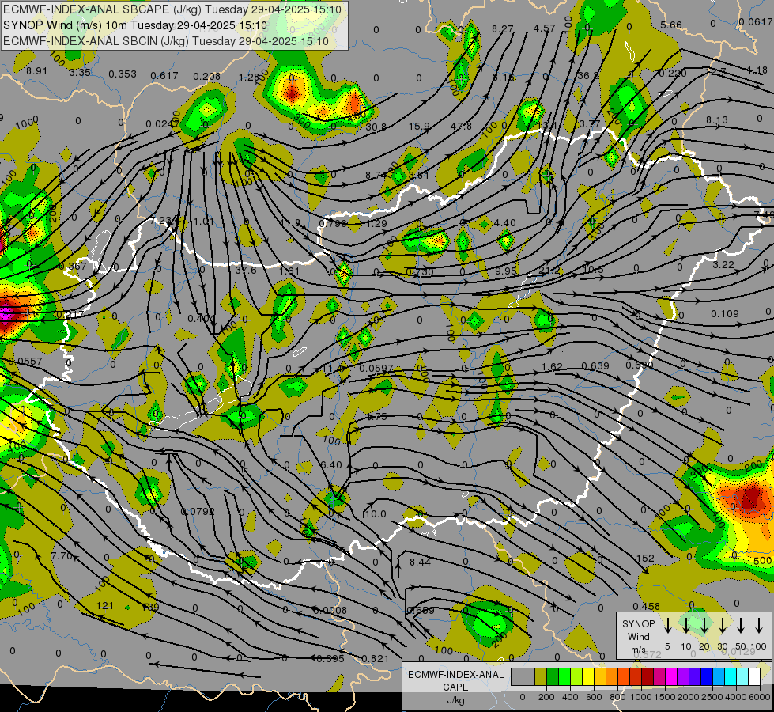
Task: Click the map value '8.91'
Action: pyautogui.click(x=36, y=70)
